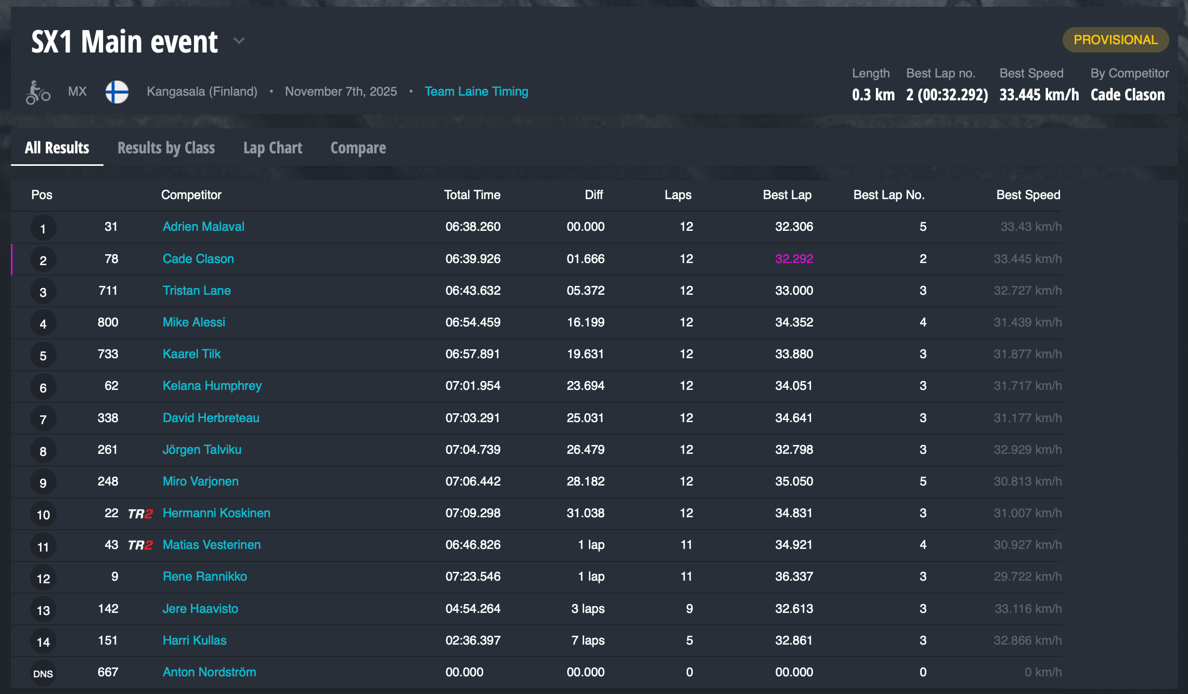The width and height of the screenshot is (1188, 694).
Task: Sort by Total Time column header
Action: tap(472, 195)
